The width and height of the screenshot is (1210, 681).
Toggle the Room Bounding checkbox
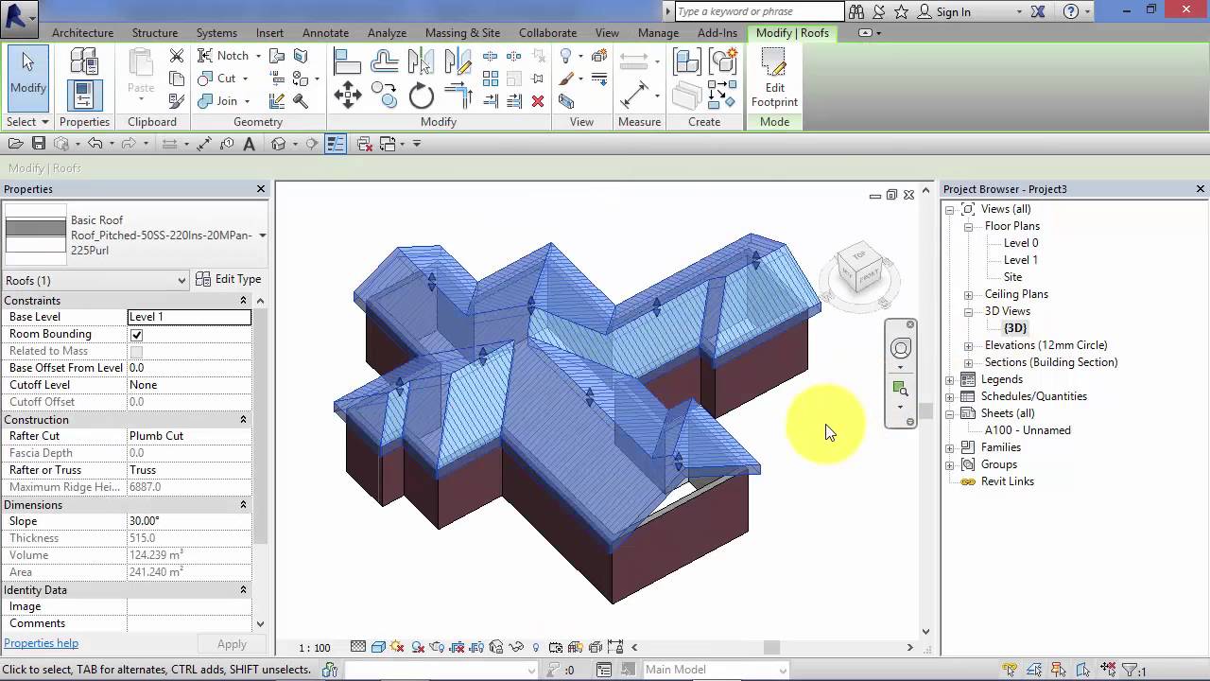click(x=137, y=335)
